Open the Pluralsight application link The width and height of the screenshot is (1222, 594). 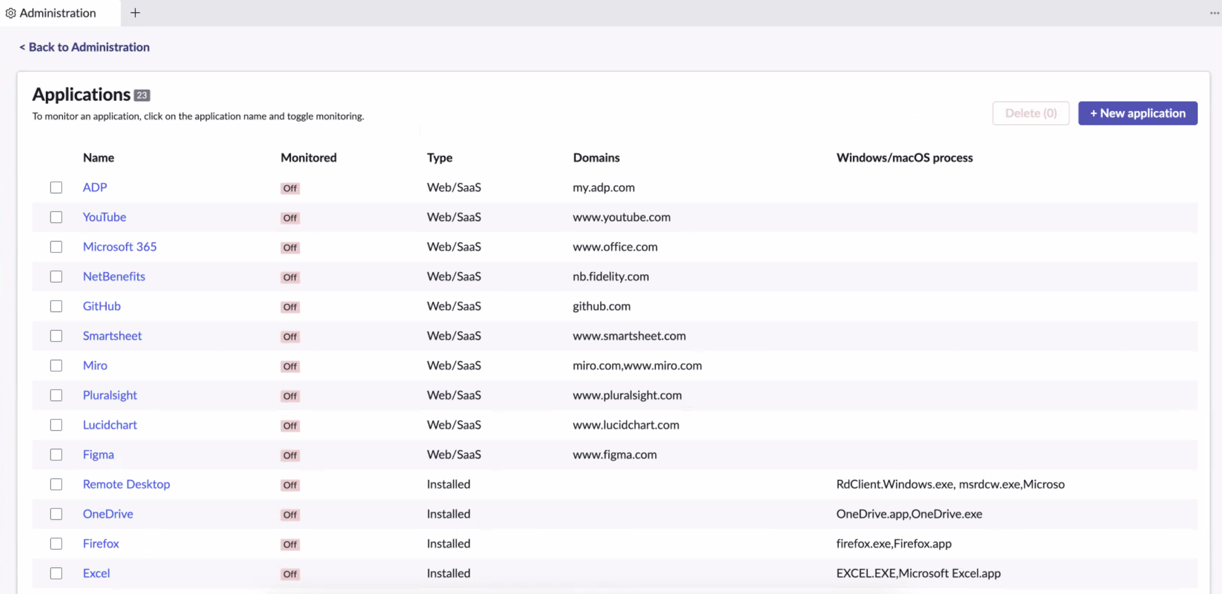click(110, 395)
